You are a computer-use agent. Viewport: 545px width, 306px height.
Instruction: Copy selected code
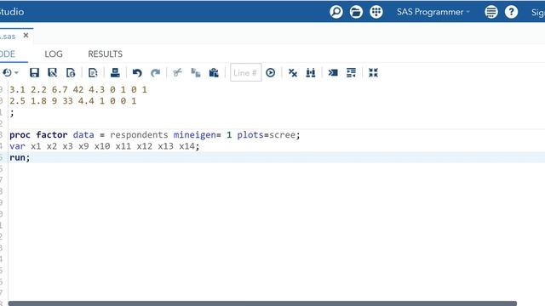[x=196, y=73]
